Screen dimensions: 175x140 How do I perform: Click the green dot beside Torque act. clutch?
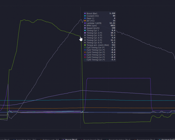click(85, 45)
